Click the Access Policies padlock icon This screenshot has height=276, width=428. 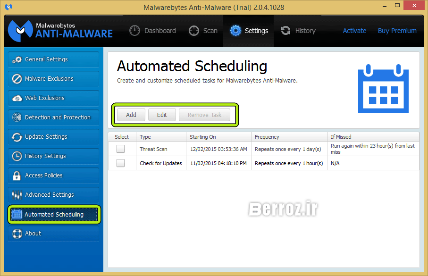point(17,176)
